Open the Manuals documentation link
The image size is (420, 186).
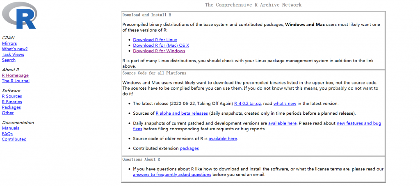click(x=10, y=128)
